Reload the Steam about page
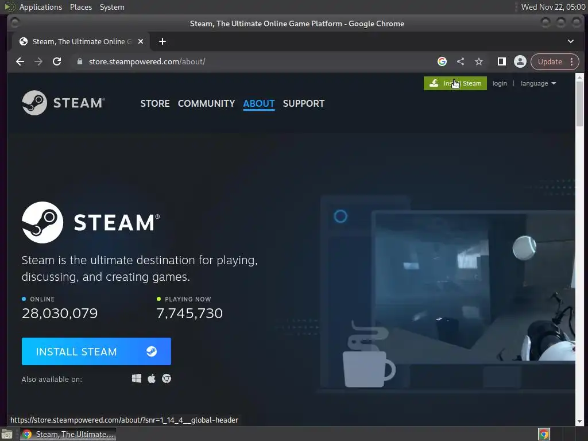Image resolution: width=588 pixels, height=441 pixels. pos(57,61)
